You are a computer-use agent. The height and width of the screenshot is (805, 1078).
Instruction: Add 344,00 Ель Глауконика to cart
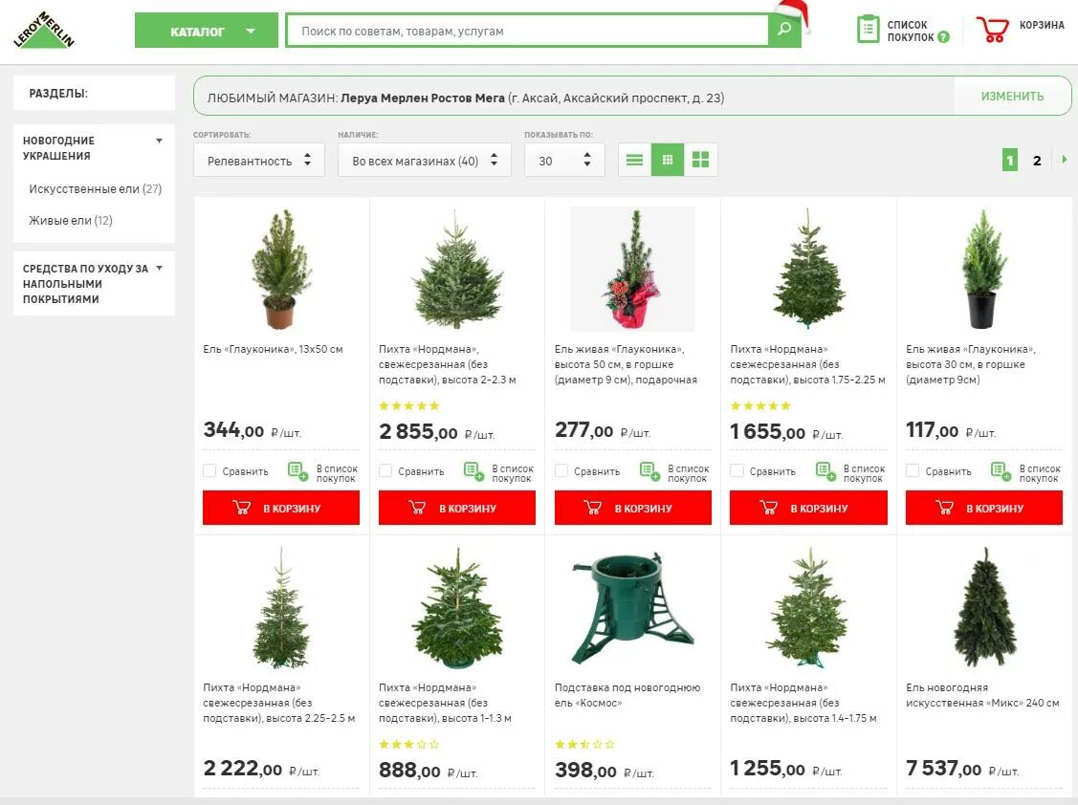[281, 508]
